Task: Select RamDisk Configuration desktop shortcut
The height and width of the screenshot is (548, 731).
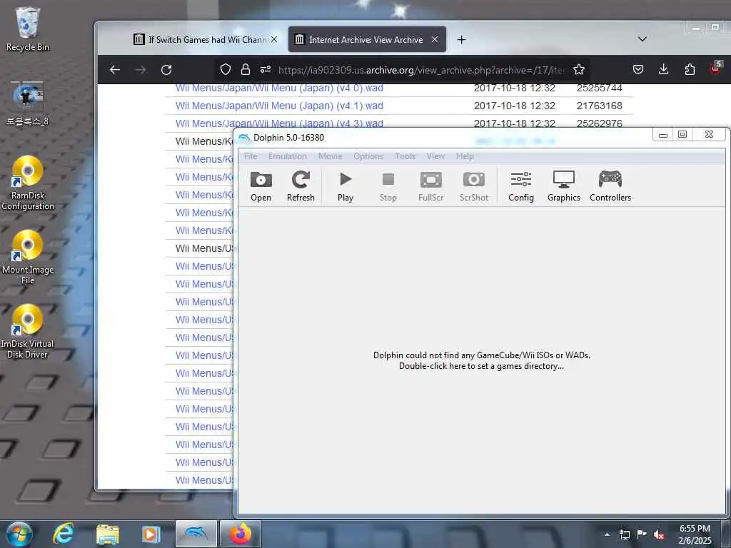Action: (x=28, y=183)
